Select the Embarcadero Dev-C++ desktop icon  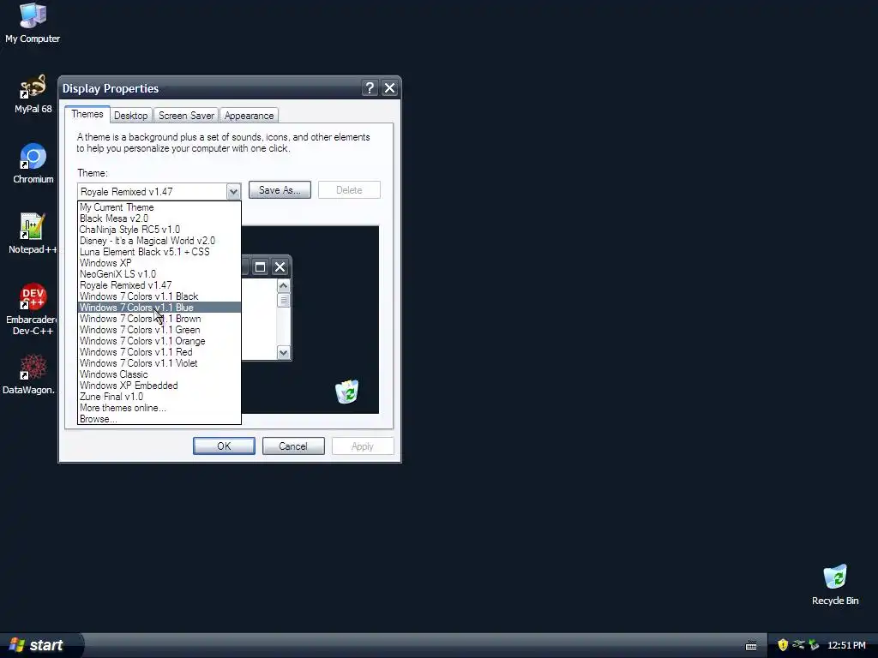(33, 309)
